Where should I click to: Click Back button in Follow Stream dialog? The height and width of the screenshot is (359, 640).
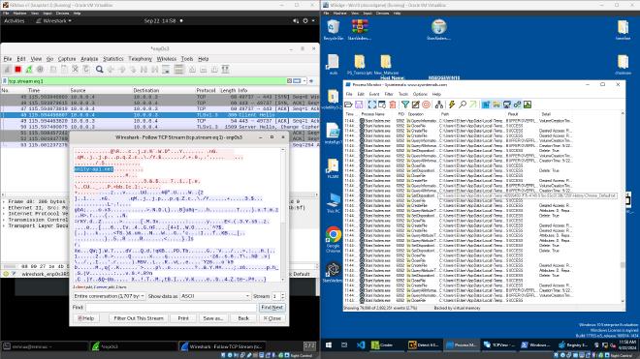pos(243,318)
